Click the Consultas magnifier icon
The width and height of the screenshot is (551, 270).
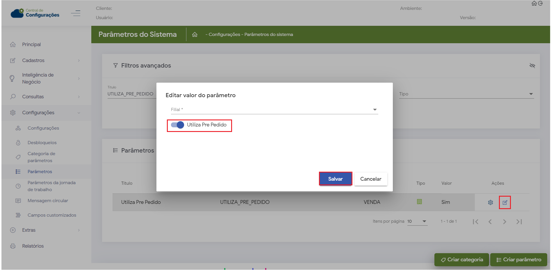coord(13,97)
